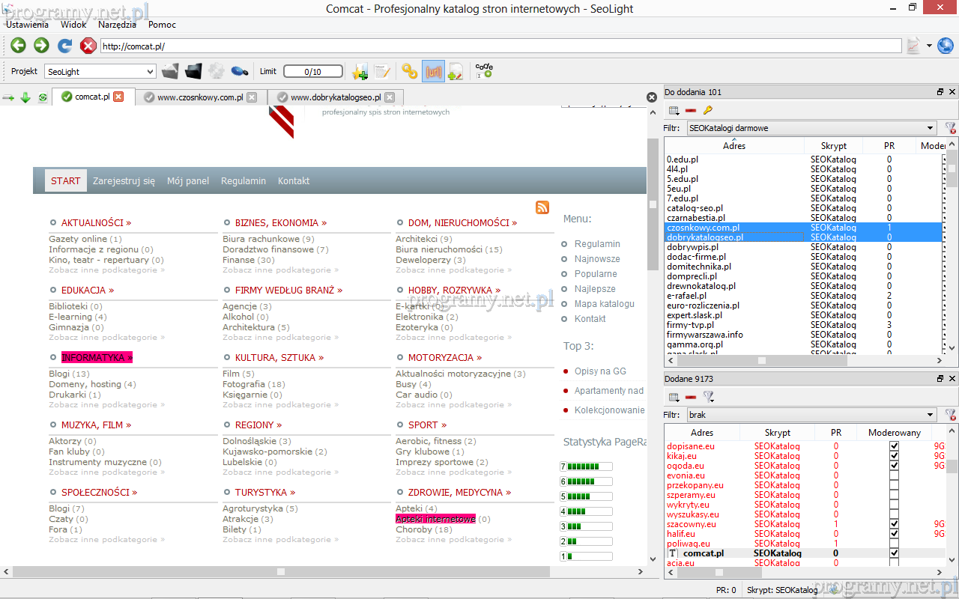
Task: Reload the page with the refresh icon
Action: point(65,46)
